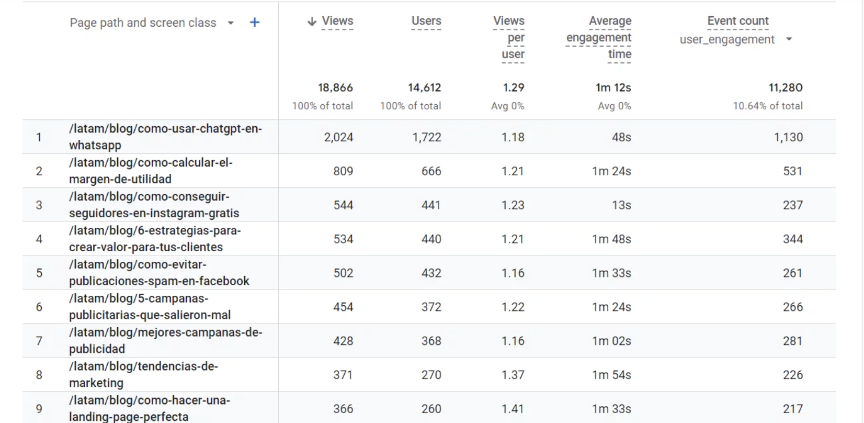864x423 pixels.
Task: Click the tendencias-de-marketing page path
Action: coord(143,375)
